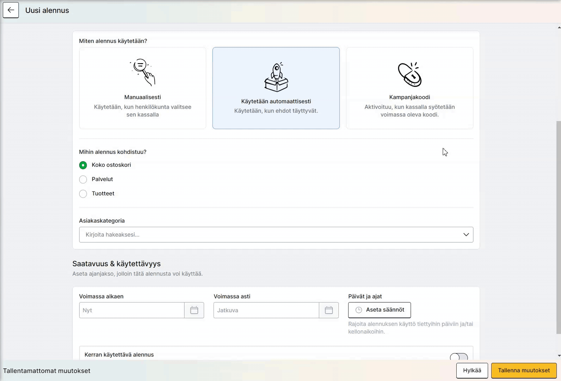Expand the Asiakaskategoria dropdown arrow
Screen dimensions: 561x381
pos(466,235)
